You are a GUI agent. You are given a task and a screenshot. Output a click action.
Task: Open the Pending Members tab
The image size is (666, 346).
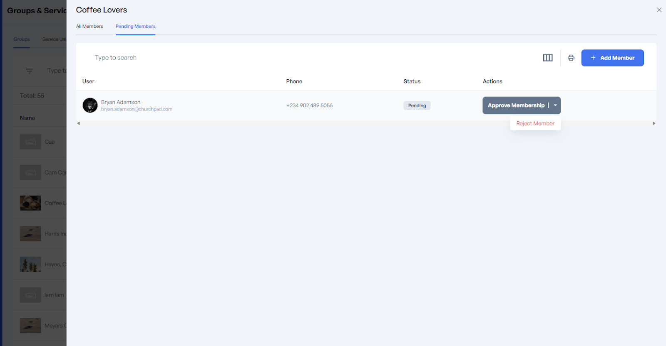pos(135,26)
